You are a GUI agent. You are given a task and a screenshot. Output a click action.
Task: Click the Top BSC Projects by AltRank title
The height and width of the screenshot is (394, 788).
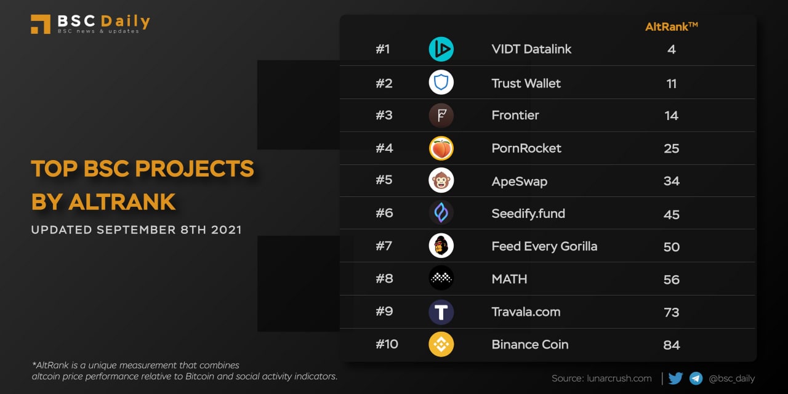coord(142,185)
